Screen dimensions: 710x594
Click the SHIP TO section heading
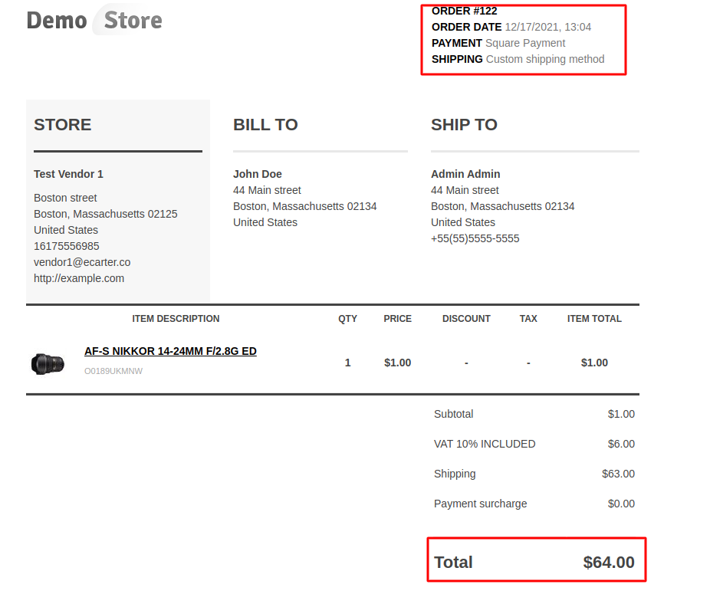[x=464, y=125]
